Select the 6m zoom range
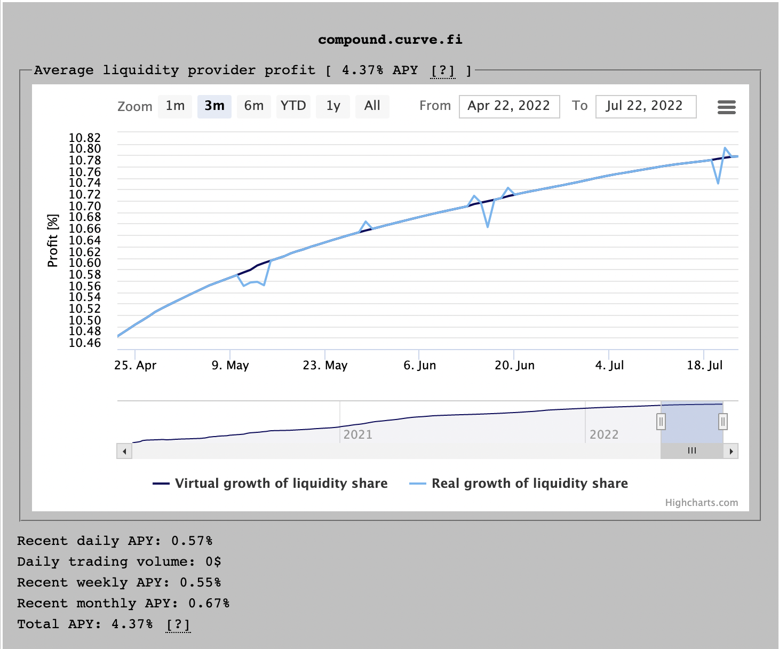 [254, 106]
